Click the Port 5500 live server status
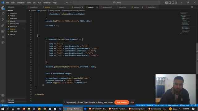 pos(184,105)
